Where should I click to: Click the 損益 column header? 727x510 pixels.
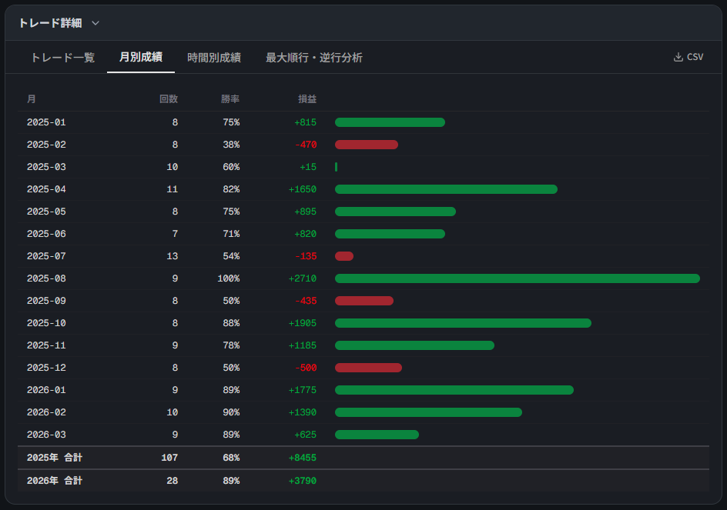point(307,99)
